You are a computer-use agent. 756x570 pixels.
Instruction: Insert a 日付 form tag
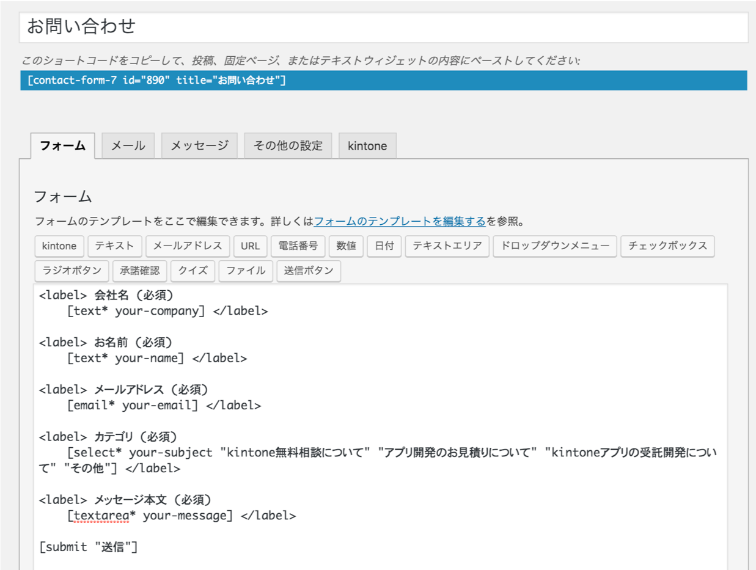pyautogui.click(x=384, y=246)
